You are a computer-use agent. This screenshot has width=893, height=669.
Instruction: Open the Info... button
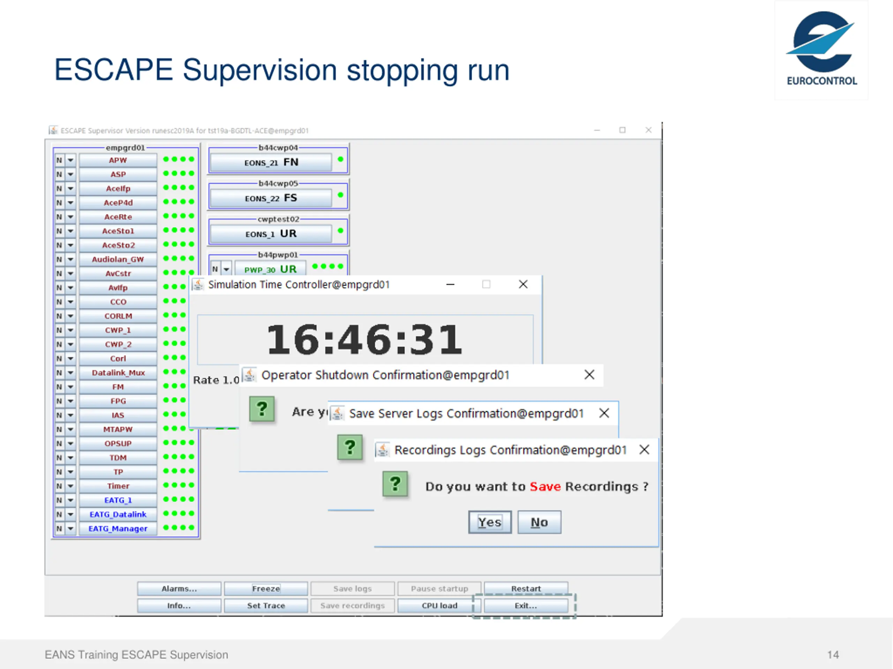click(x=179, y=606)
